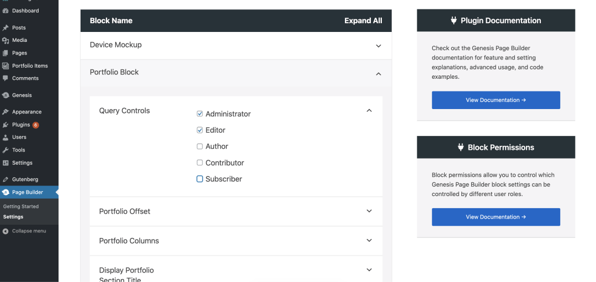Collapse the Portfolio Block chevron

[x=378, y=74]
